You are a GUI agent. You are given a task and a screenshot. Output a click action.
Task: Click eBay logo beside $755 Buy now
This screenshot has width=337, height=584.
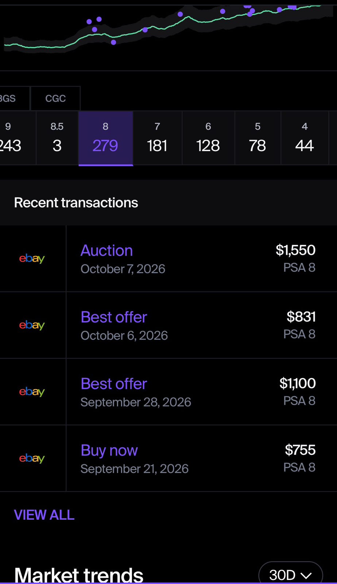32,458
